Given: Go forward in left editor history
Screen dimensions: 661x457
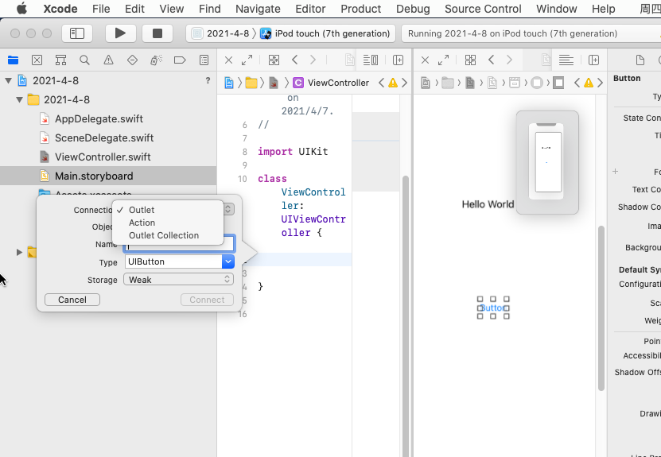Looking at the screenshot, I should click(x=313, y=60).
